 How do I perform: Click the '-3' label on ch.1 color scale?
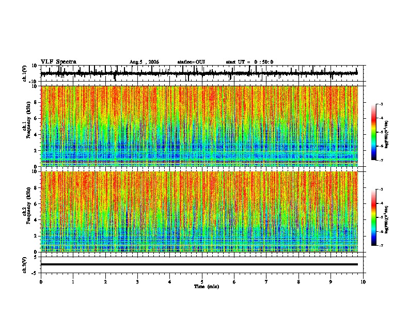pyautogui.click(x=381, y=104)
